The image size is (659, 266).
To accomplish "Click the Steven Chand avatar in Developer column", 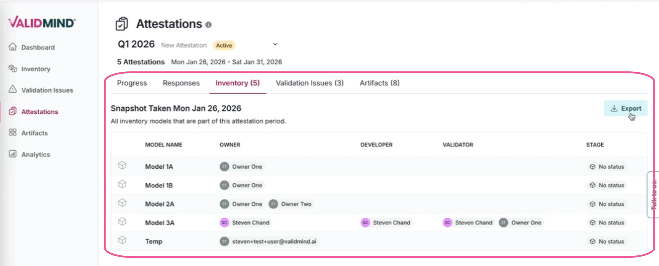I will point(365,222).
